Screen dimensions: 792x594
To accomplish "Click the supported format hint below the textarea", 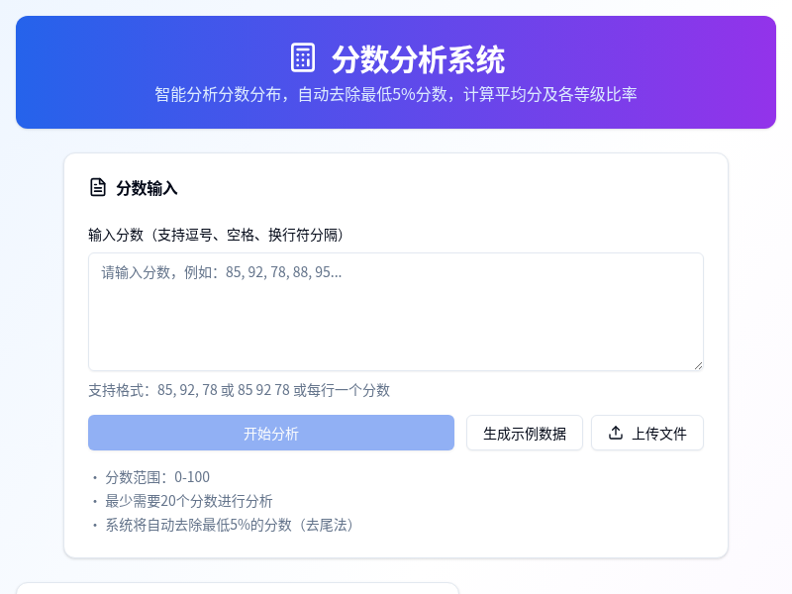I will 238,390.
